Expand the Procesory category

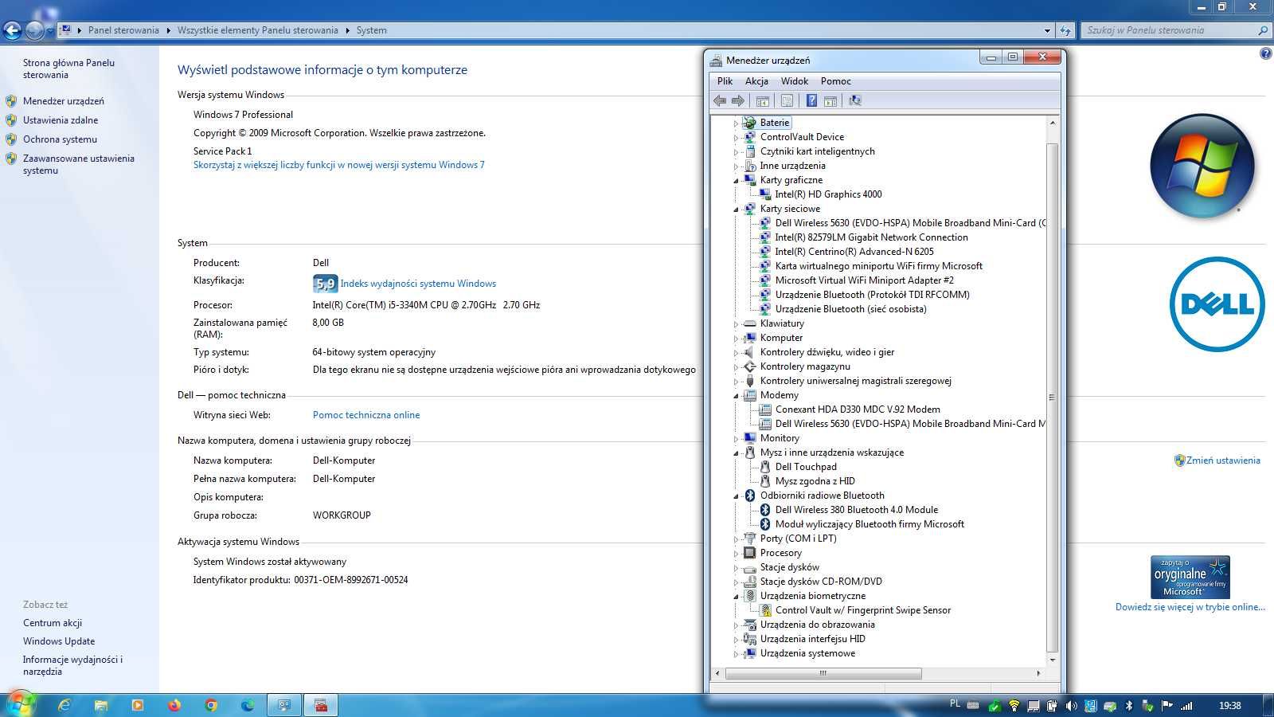[736, 554]
